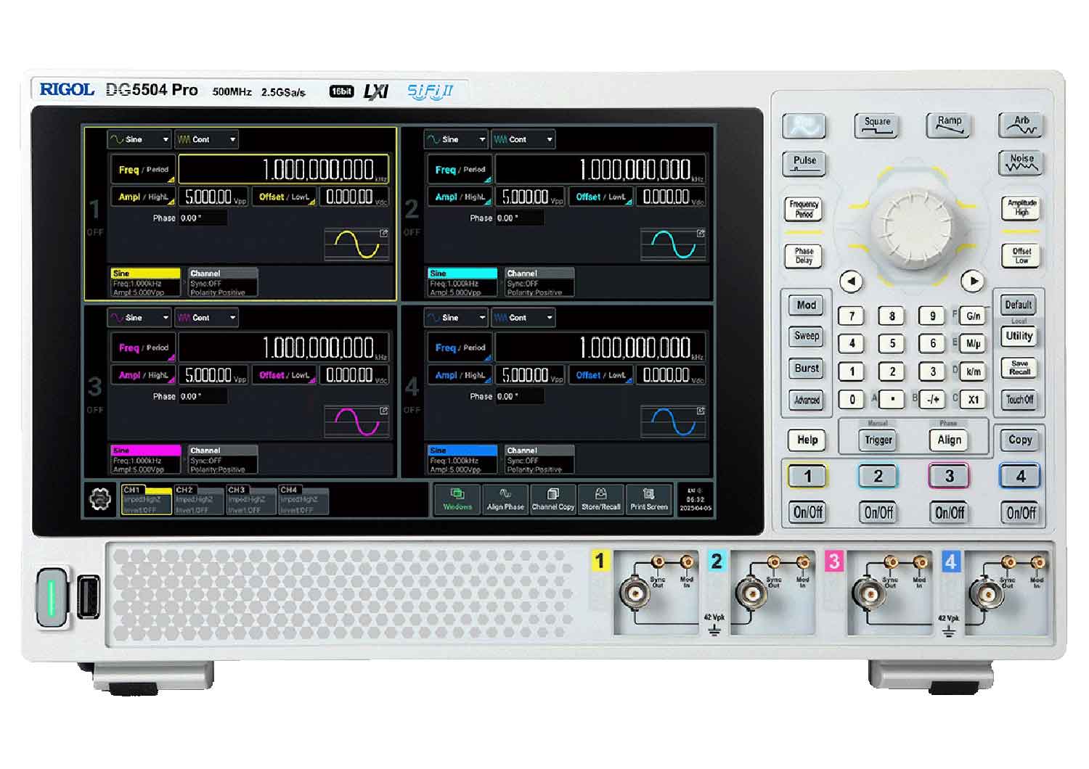Edit the channel 1 frequency value field
Screen dimensions: 1089x769
click(283, 170)
